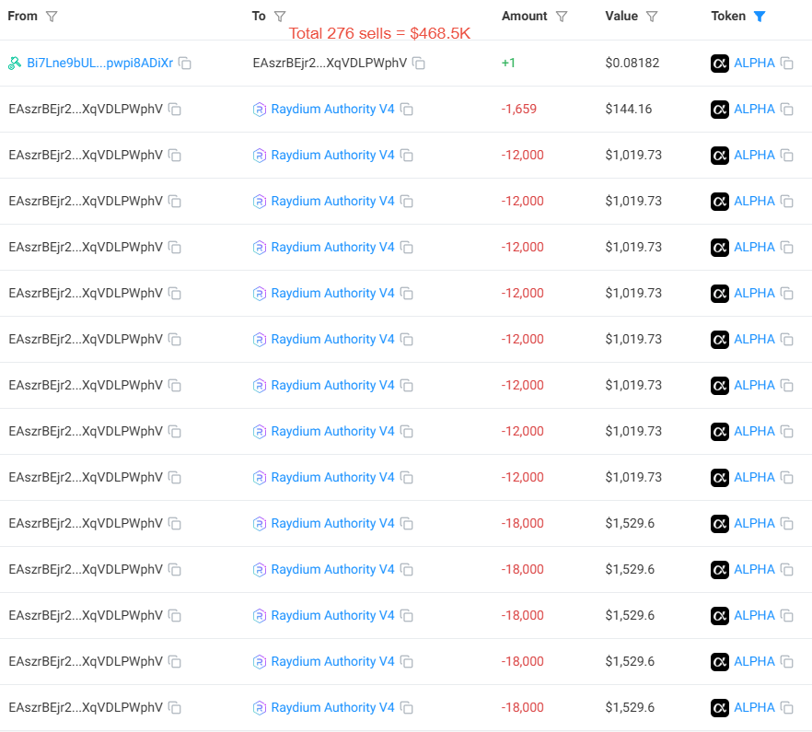Copy the ALPHA token address in the last row

click(x=787, y=707)
